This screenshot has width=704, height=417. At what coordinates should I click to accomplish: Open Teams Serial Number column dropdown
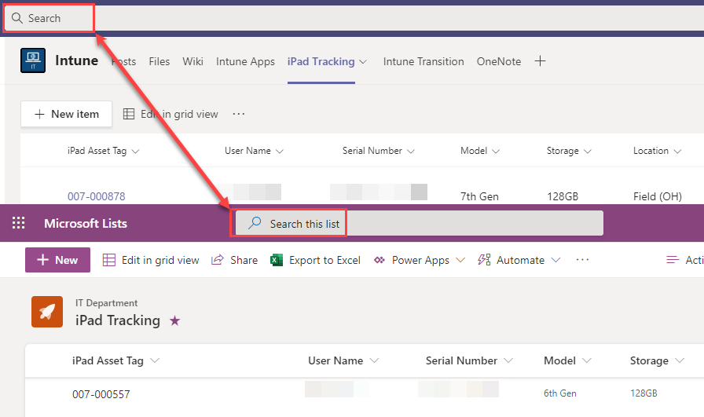tap(410, 152)
